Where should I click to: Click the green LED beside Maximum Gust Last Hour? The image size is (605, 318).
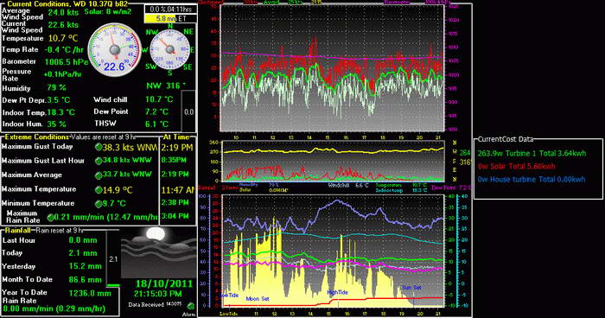[x=99, y=161]
